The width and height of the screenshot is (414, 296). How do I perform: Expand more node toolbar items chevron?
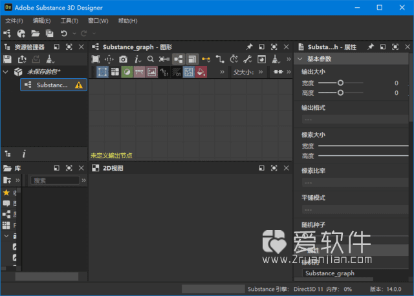(222, 72)
